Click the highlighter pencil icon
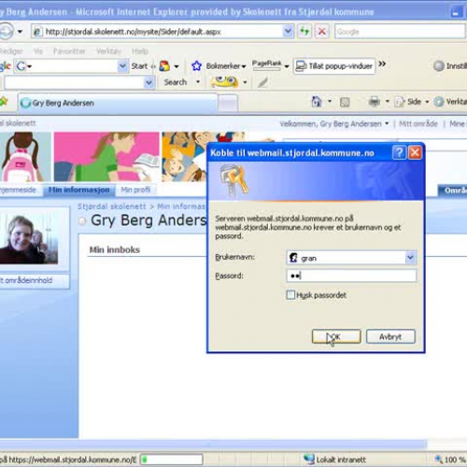The image size is (467, 467). [262, 82]
